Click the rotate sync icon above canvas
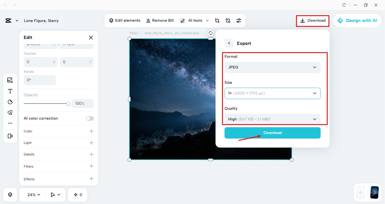The width and height of the screenshot is (385, 204). pyautogui.click(x=210, y=33)
